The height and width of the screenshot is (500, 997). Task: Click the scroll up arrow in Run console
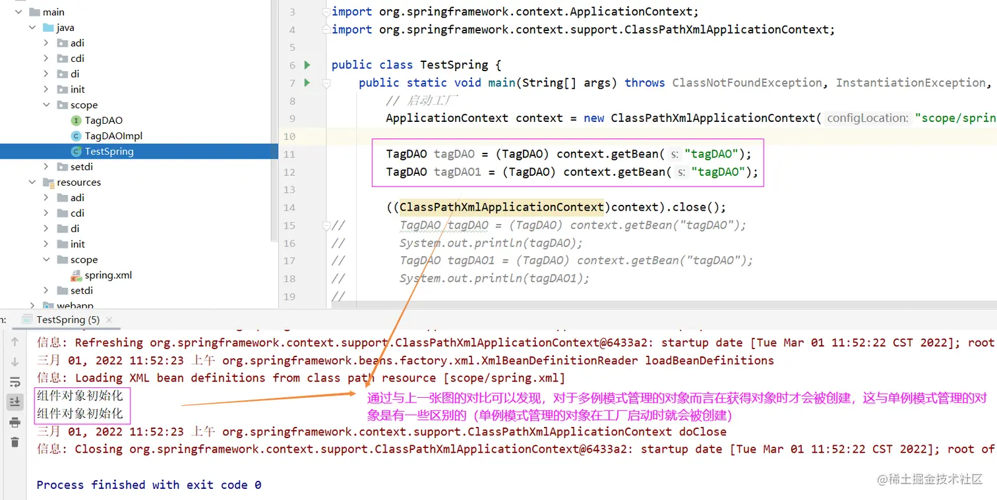(15, 342)
